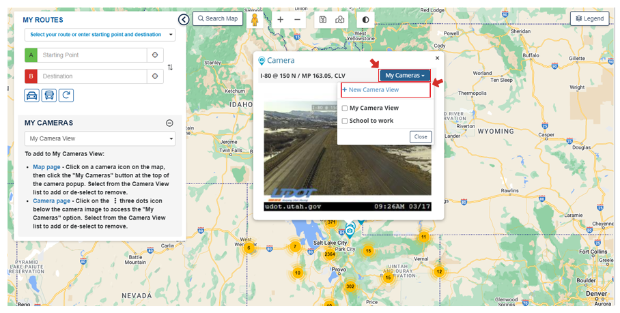This screenshot has height=313, width=620.
Task: Open the My Camera View dropdown in sidebar
Action: (x=100, y=138)
